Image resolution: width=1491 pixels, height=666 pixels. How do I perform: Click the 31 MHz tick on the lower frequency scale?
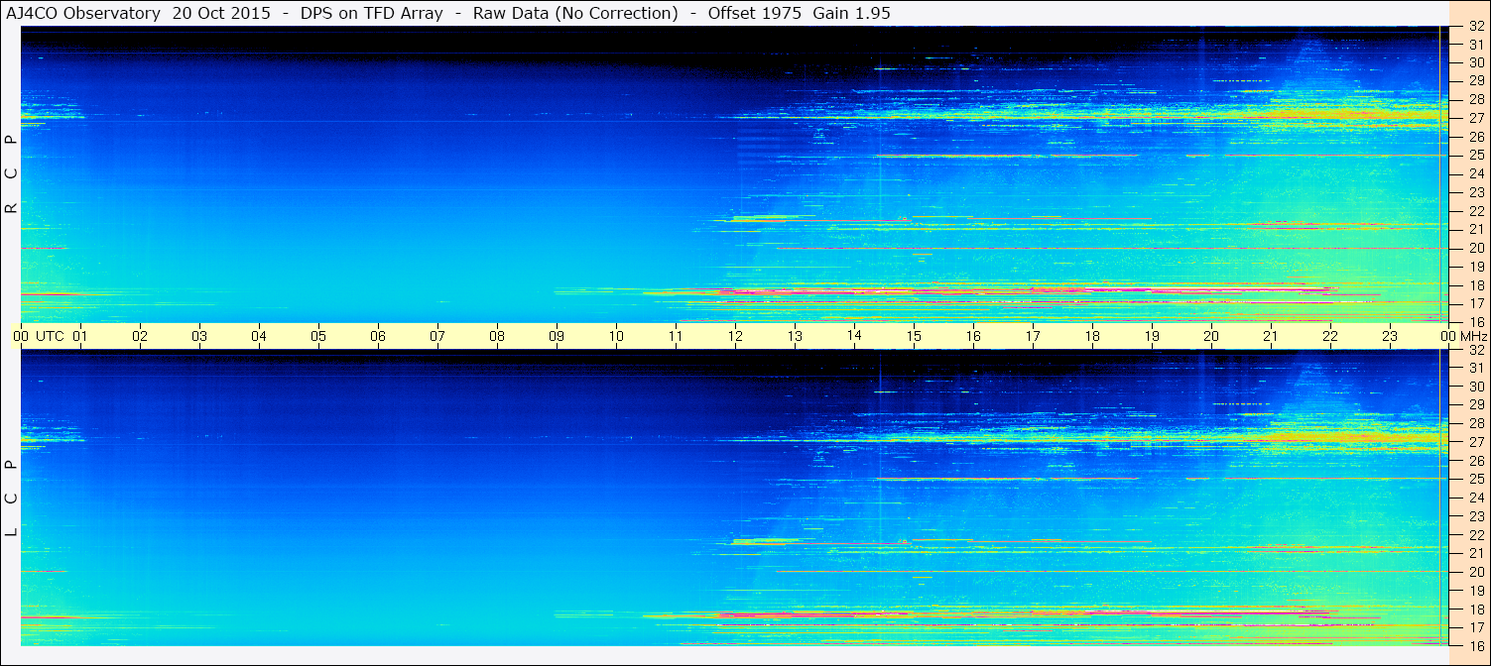(1476, 368)
